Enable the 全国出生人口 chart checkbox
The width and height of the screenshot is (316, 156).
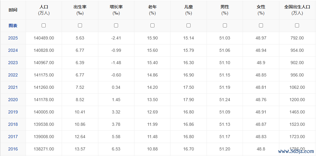tap(297, 25)
